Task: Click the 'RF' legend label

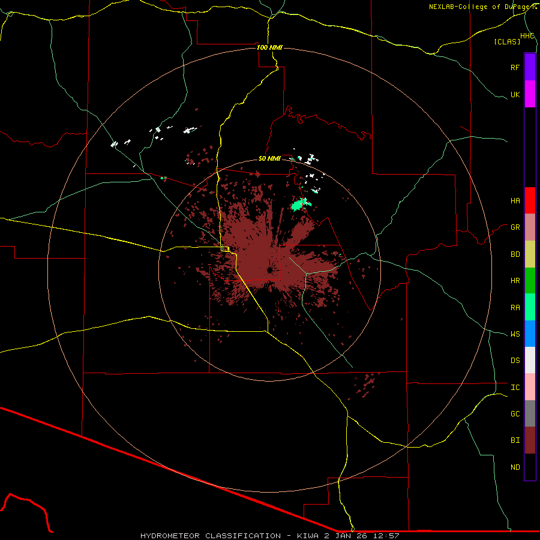Action: 515,67
